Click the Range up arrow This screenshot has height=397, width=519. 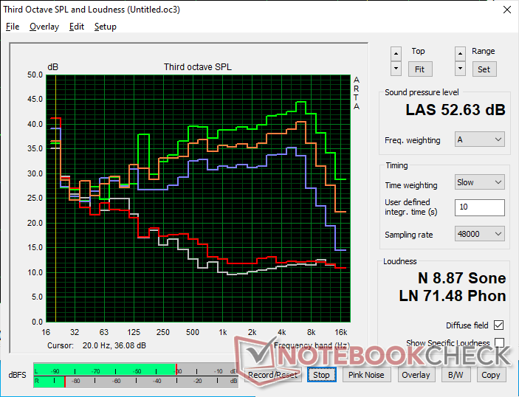(460, 54)
